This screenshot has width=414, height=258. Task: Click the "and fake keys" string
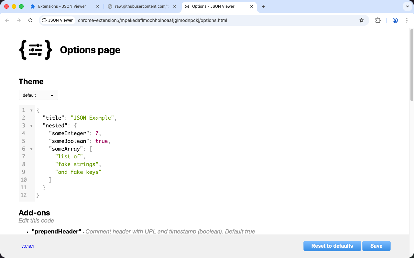point(78,172)
